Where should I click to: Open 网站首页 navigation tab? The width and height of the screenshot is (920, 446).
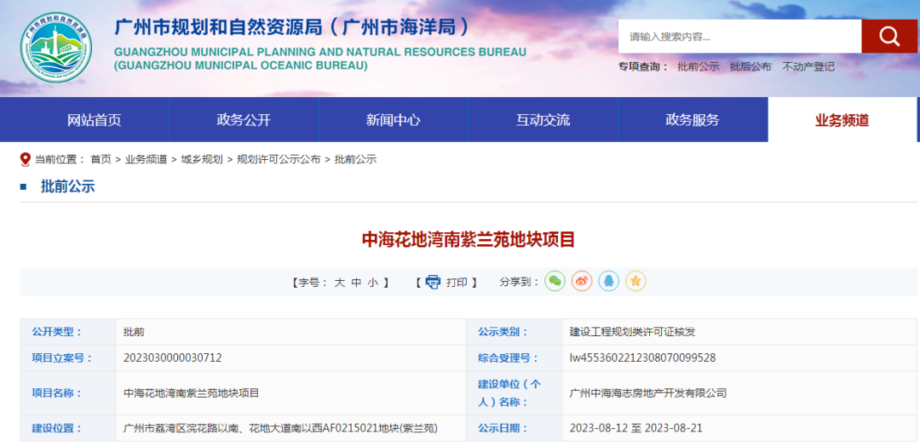point(95,120)
